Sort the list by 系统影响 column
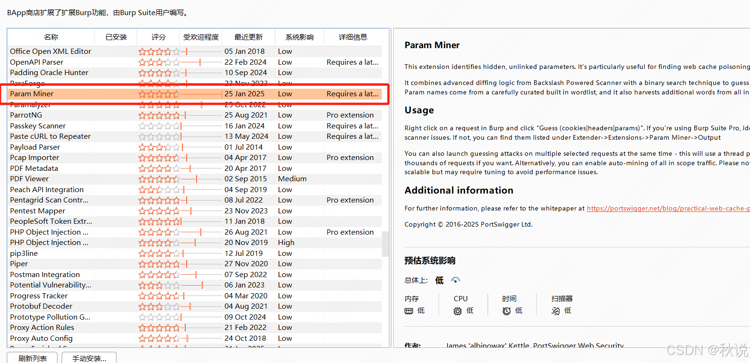 (x=300, y=37)
